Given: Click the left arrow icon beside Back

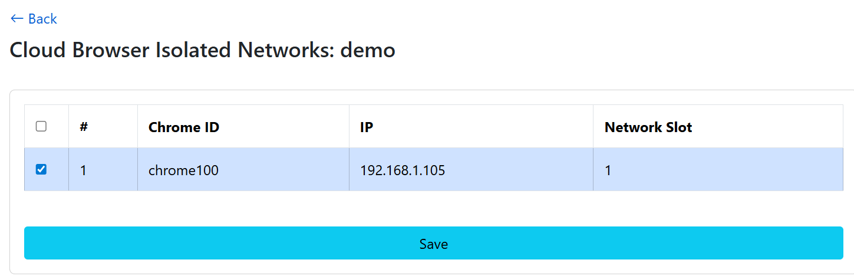Looking at the screenshot, I should (17, 19).
